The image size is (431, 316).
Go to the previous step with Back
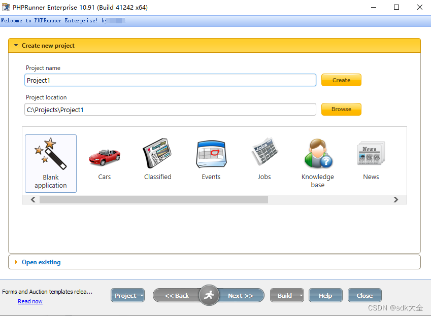[177, 295]
